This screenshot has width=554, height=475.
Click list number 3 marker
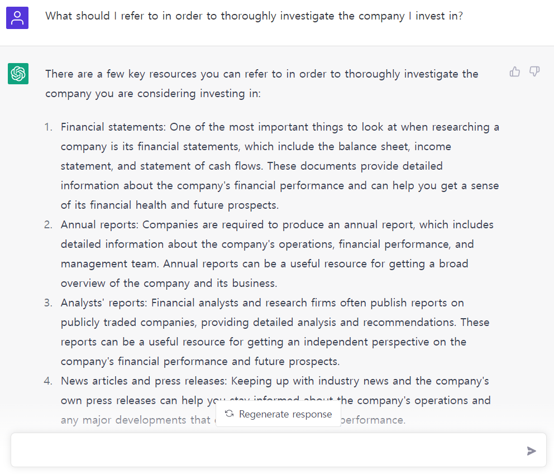(48, 303)
